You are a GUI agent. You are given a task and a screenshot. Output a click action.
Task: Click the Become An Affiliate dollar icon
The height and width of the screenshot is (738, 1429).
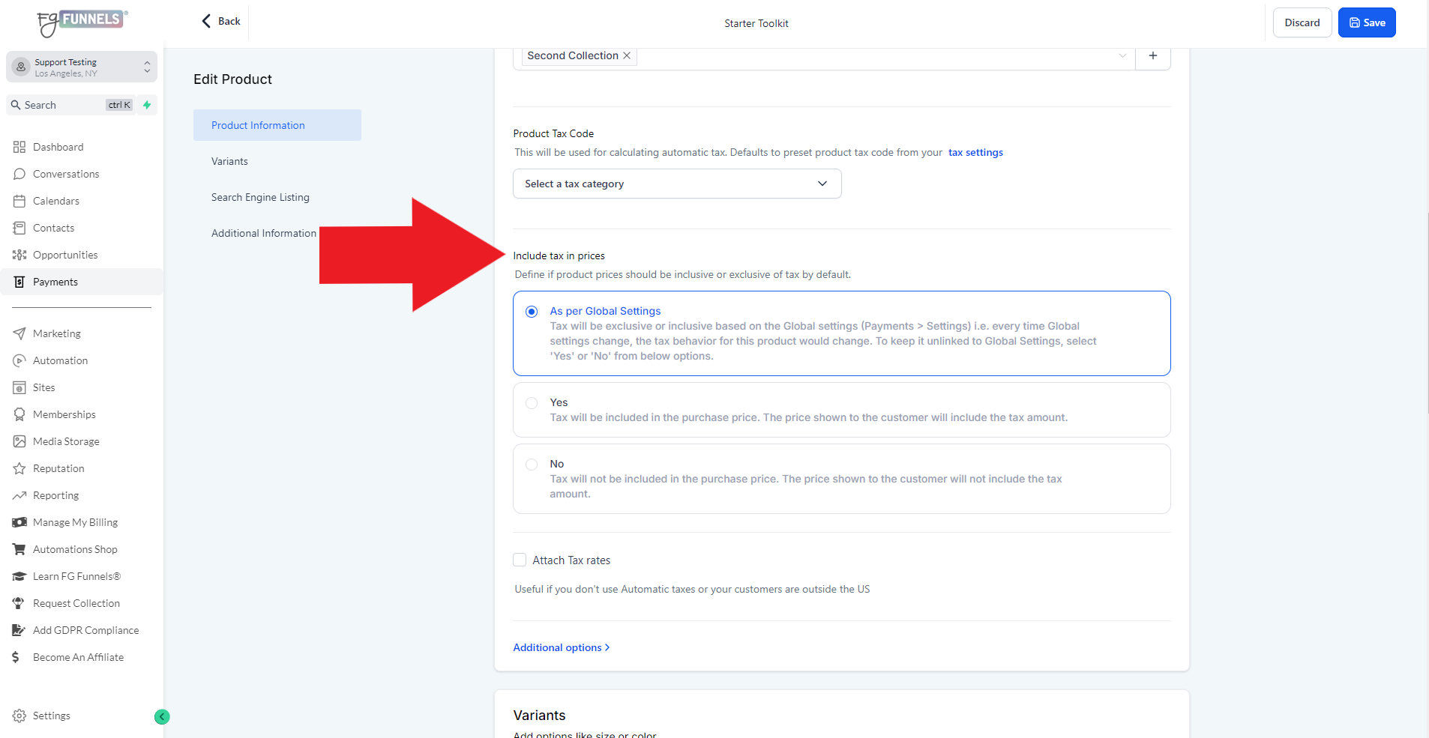(x=16, y=657)
